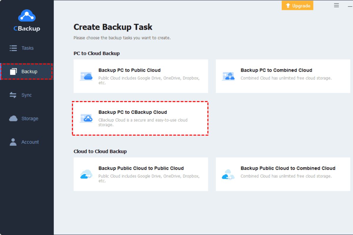Click 'CBackup Cloud is a secure' description
This screenshot has width=353, height=235.
(143, 122)
